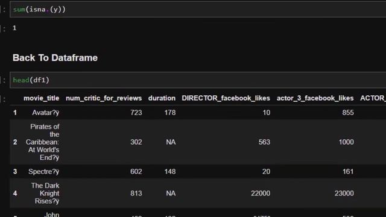Click the actor 3 likes value 23000
Viewport: 386px width, 217px height.
coord(344,193)
